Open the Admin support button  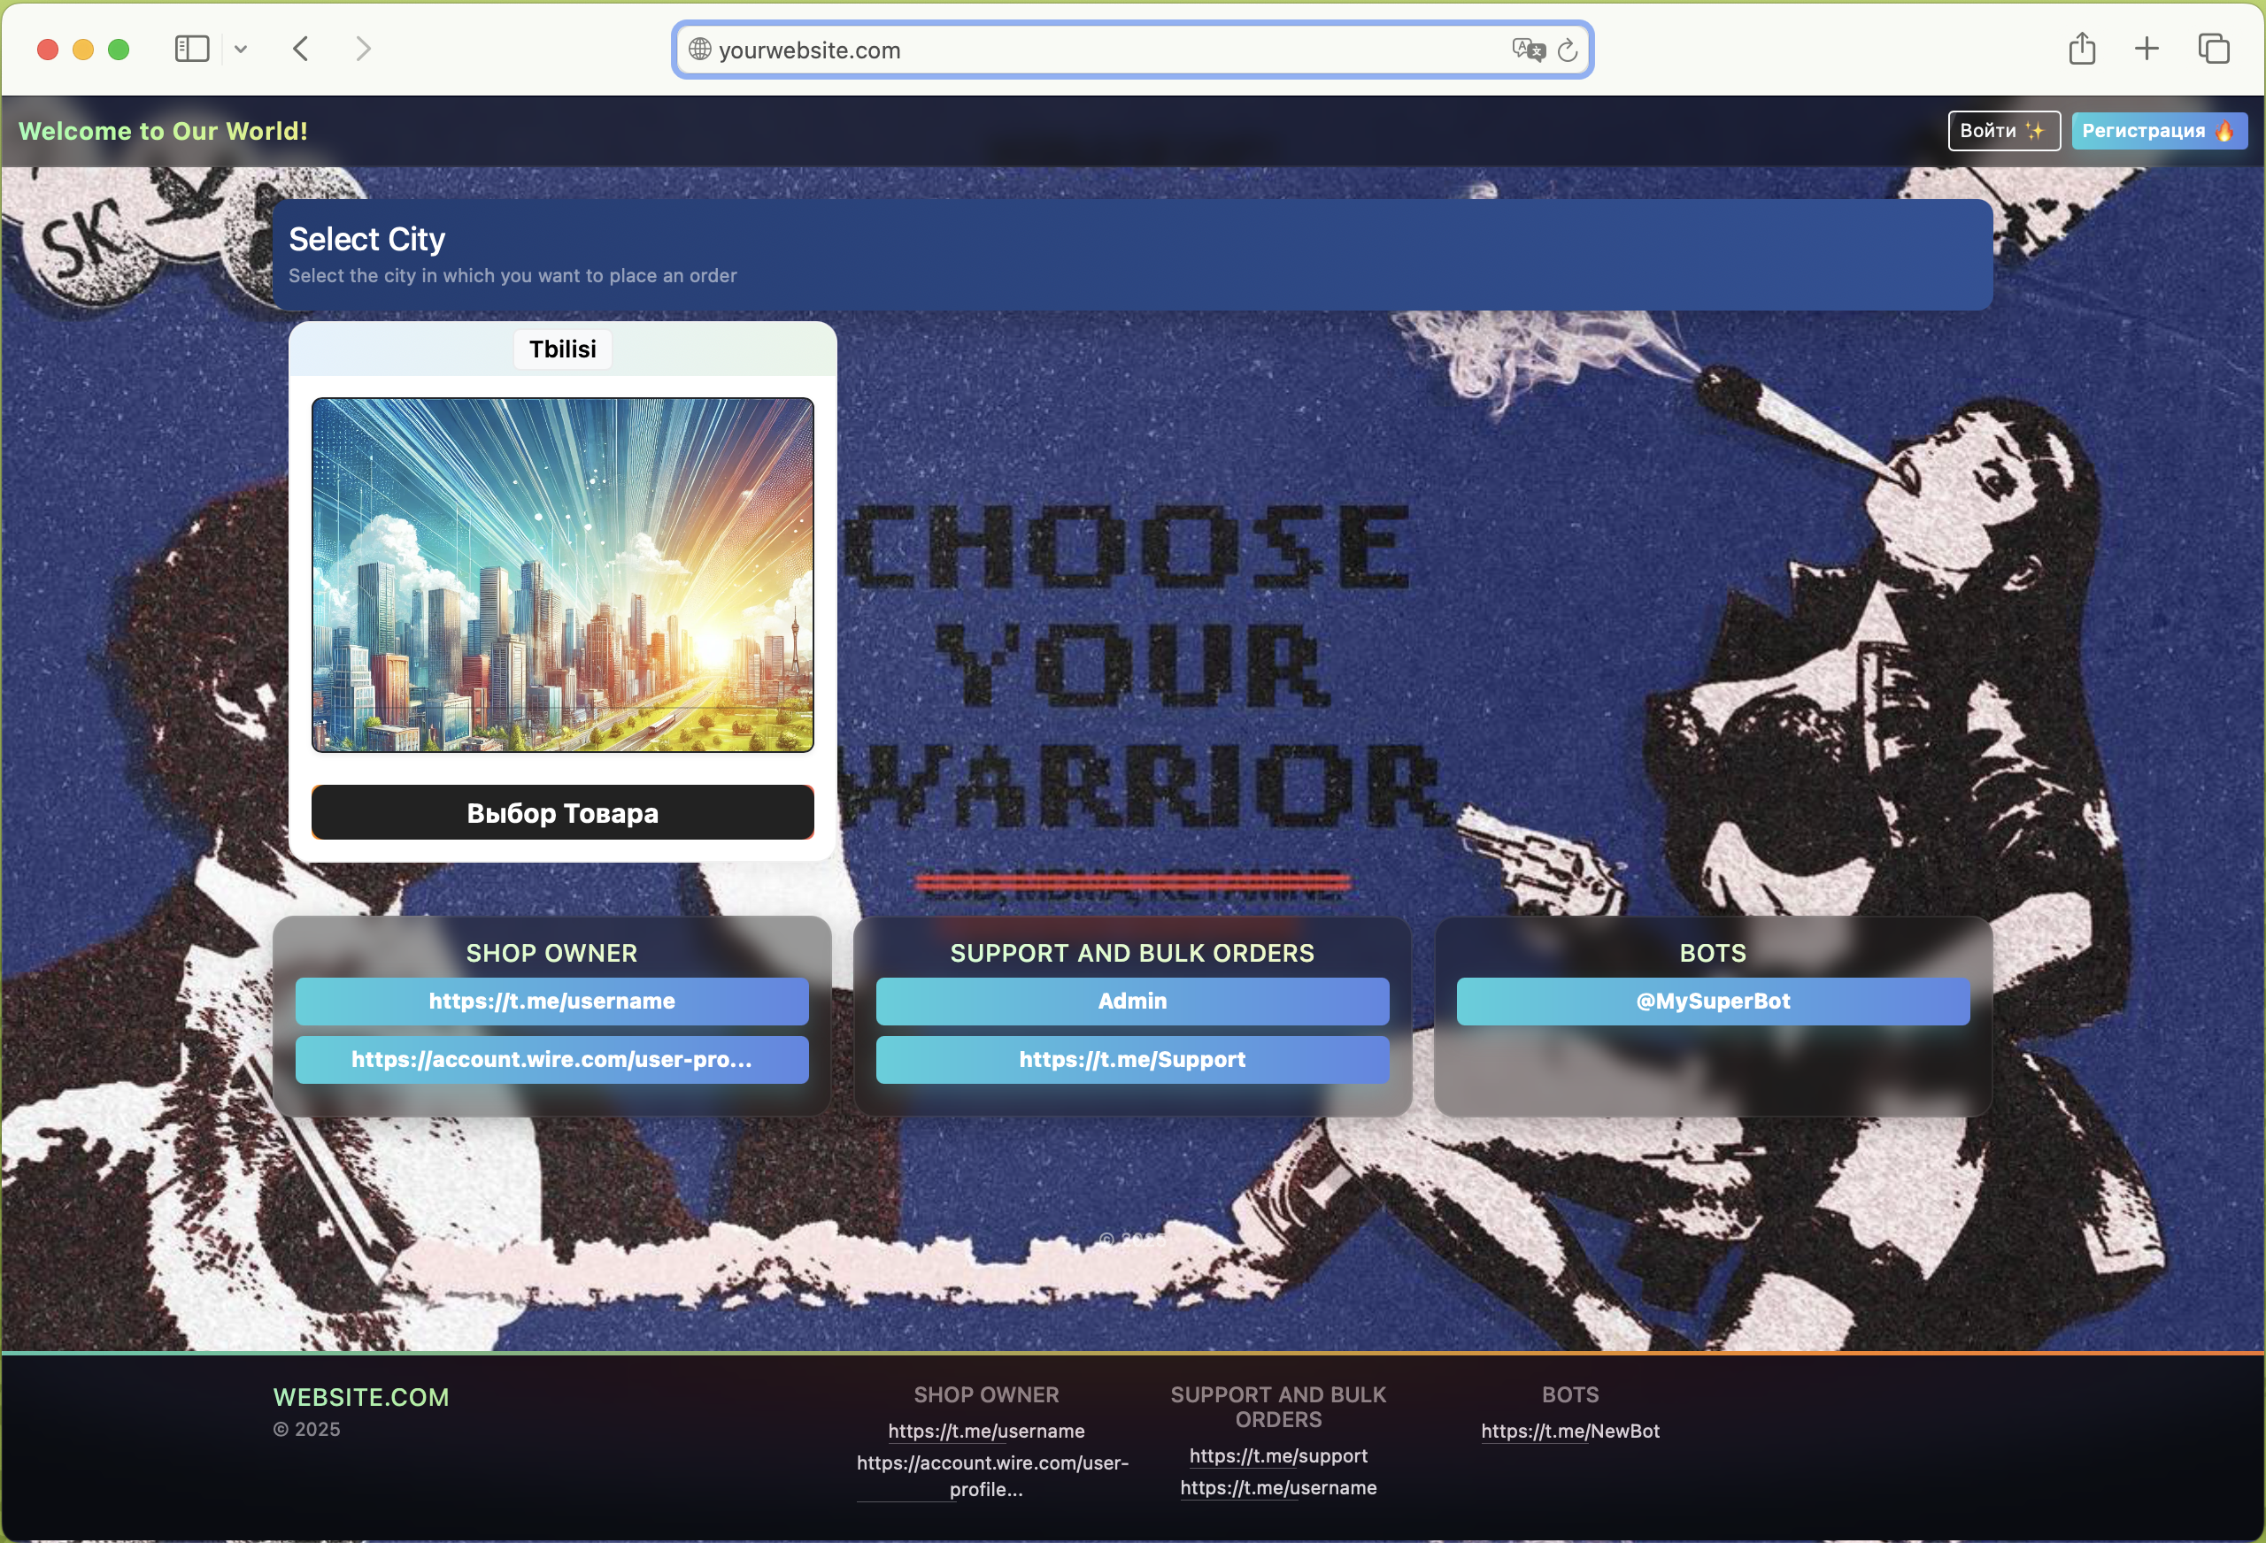point(1132,1001)
